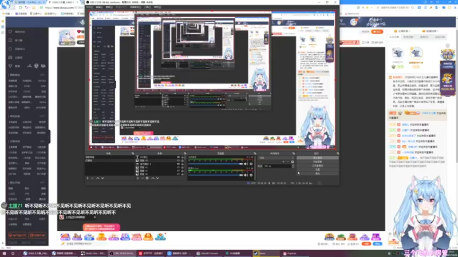Viewport: 458px width, 257px height.
Task: Adjust transition duration stepper arrows
Action: click(x=293, y=166)
